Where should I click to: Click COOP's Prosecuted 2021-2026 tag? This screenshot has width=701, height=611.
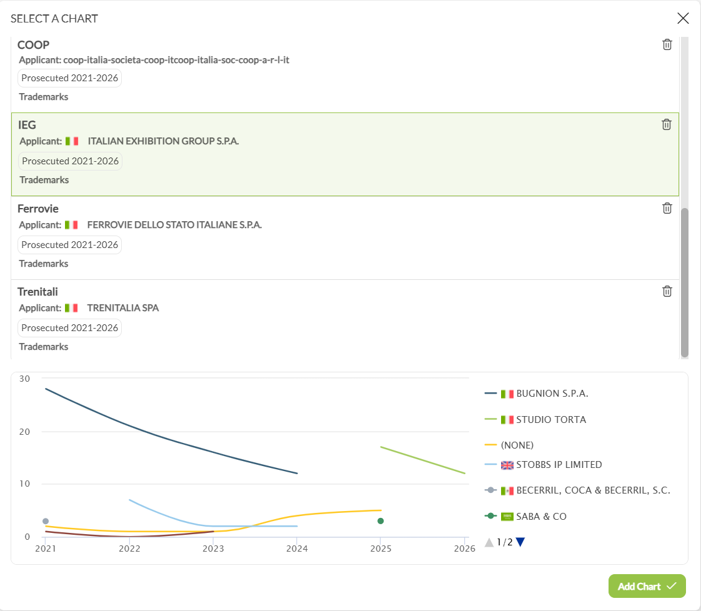(70, 77)
